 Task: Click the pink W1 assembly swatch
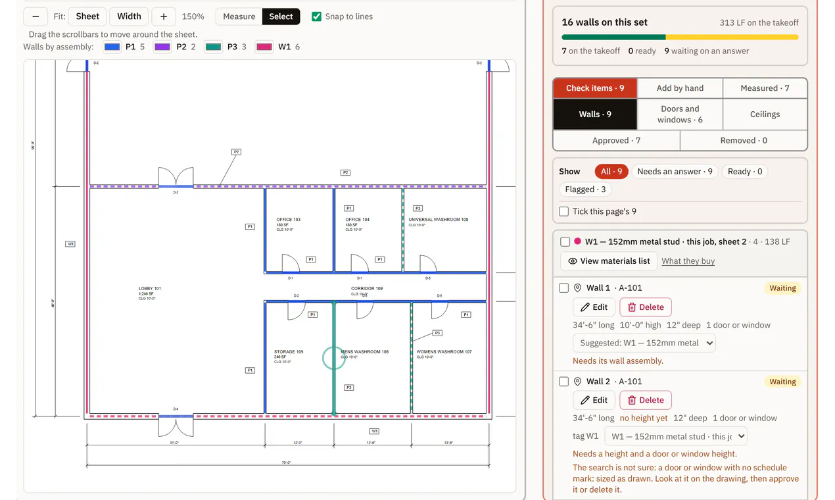pyautogui.click(x=264, y=47)
